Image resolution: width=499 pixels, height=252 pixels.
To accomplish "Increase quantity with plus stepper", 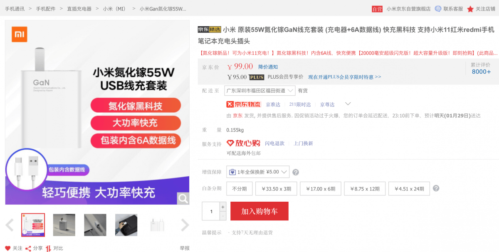I will (223, 207).
